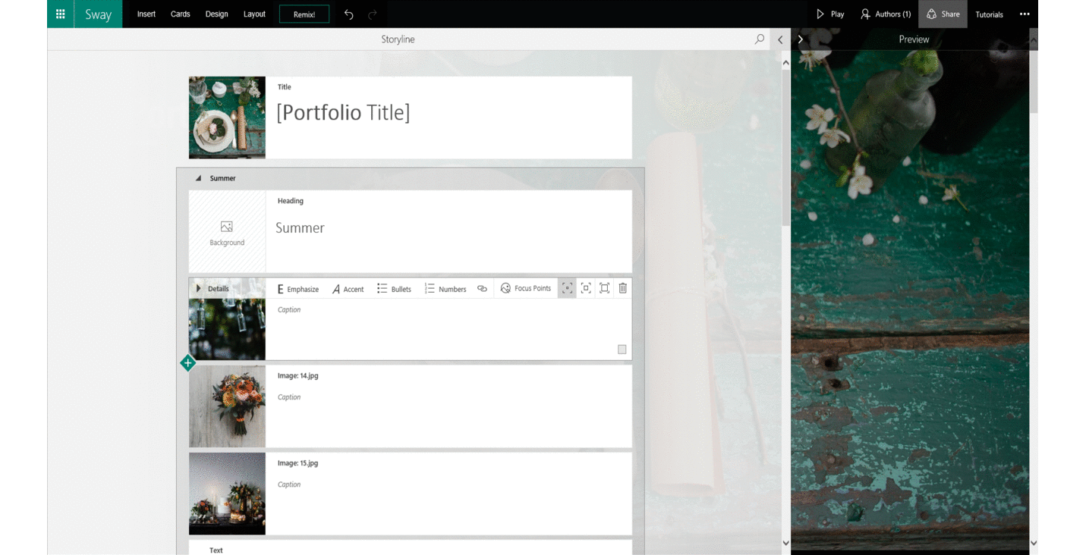
Task: Expand Details on the selected image card
Action: 198,288
